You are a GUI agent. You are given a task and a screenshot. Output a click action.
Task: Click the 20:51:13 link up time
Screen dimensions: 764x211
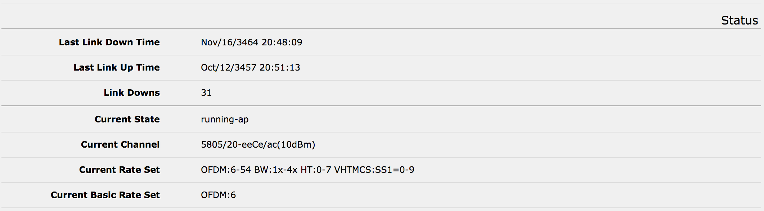point(280,68)
